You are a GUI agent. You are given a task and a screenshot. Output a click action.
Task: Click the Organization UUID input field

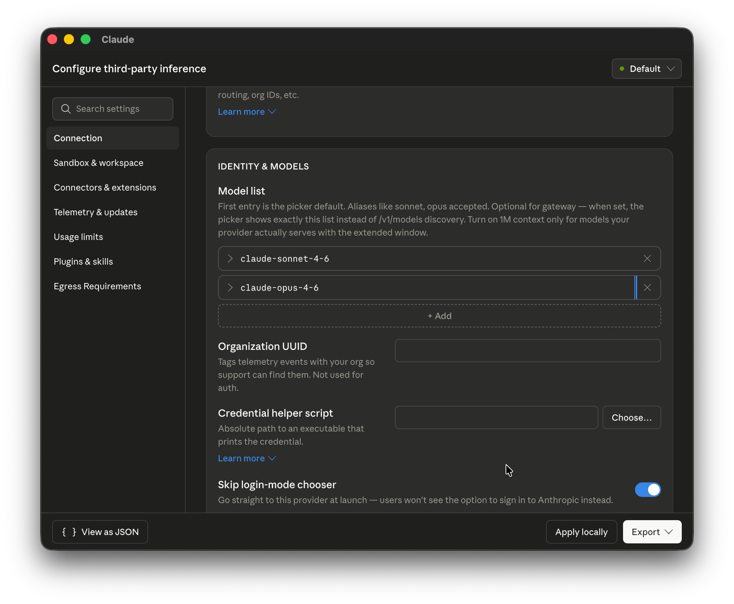[x=528, y=351]
